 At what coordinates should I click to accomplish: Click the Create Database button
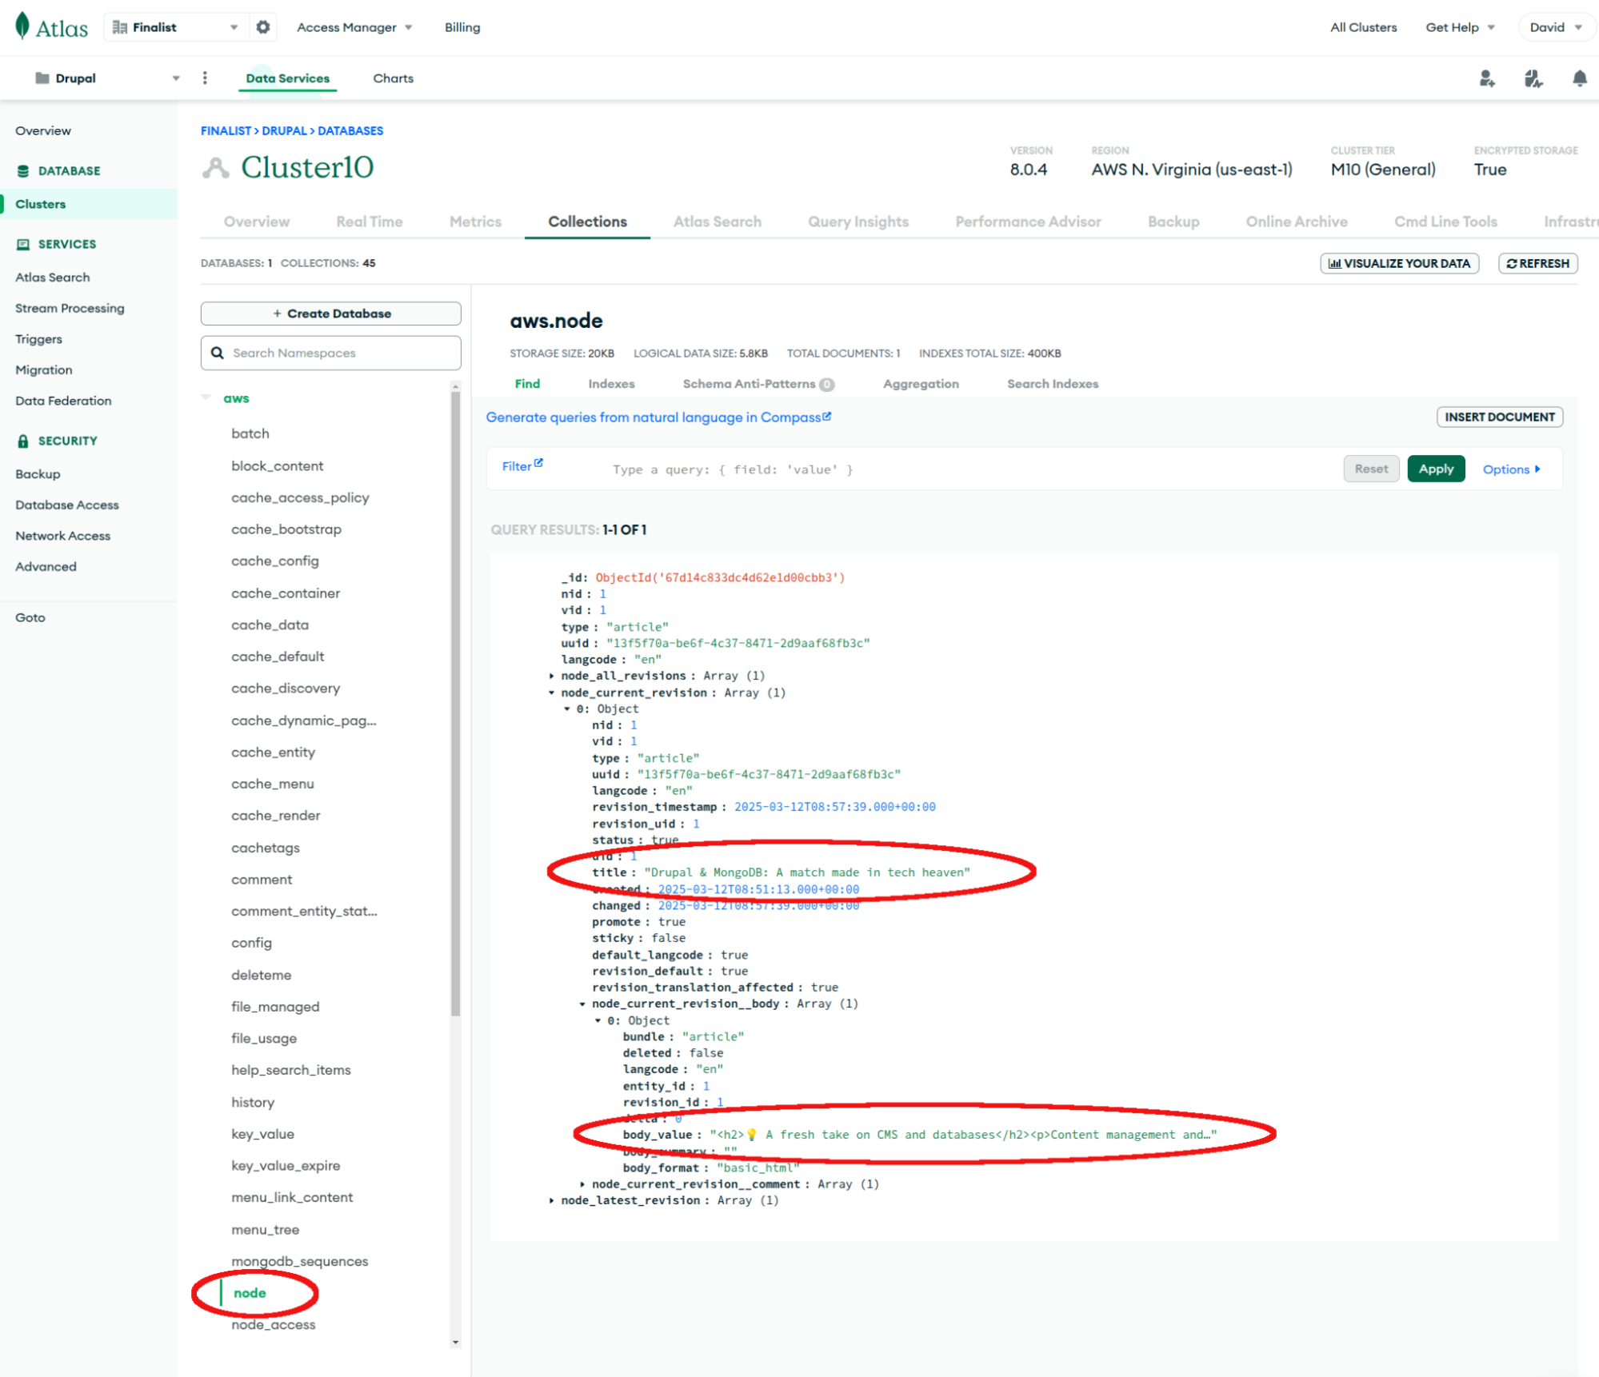pyautogui.click(x=331, y=313)
